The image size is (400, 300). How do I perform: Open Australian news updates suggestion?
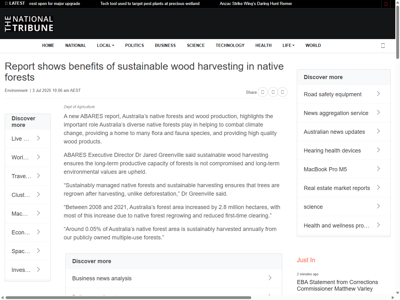pos(344,132)
